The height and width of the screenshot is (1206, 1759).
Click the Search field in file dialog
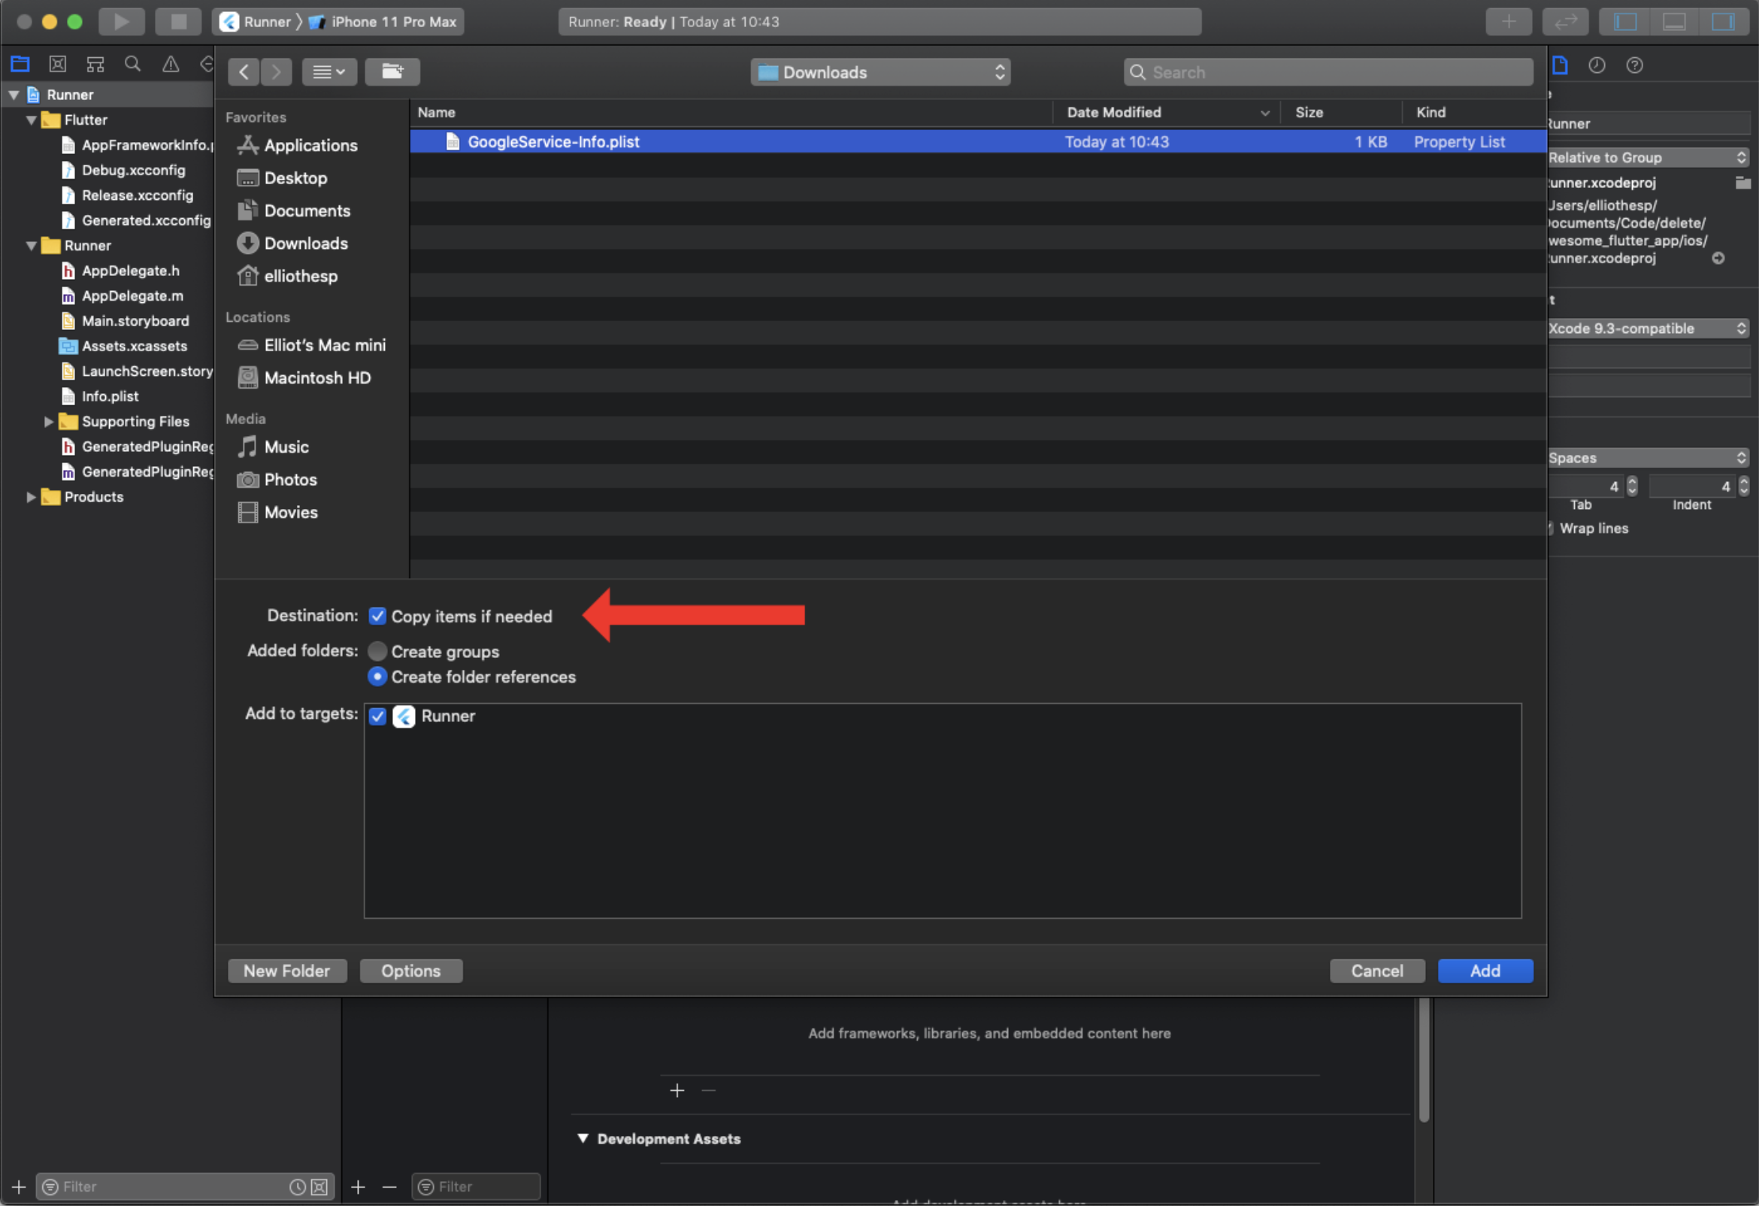click(x=1328, y=72)
